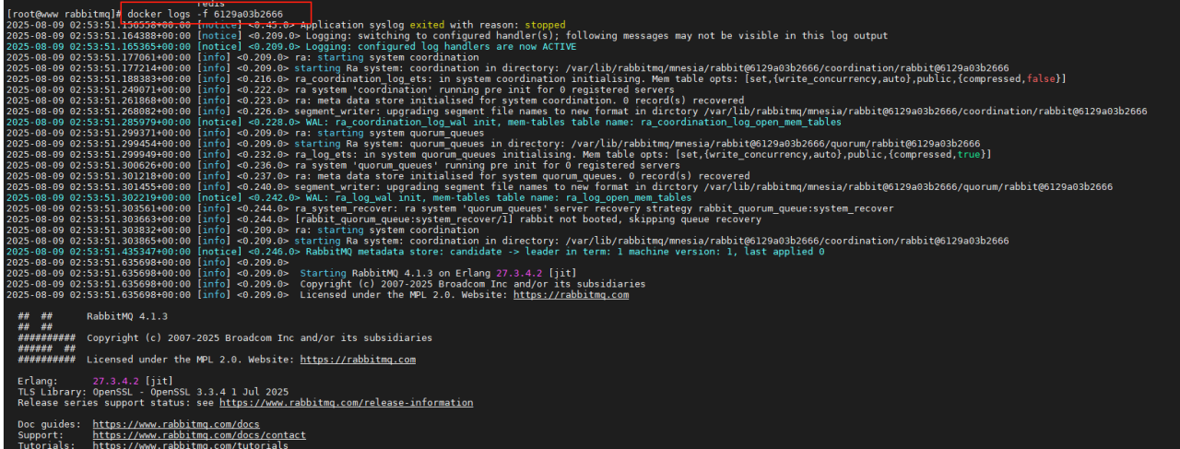Viewport: 1180px width, 449px height.
Task: Click 'TLS Library: OpenSSL - OpenSSL 3.3.4' line
Action: point(153,392)
